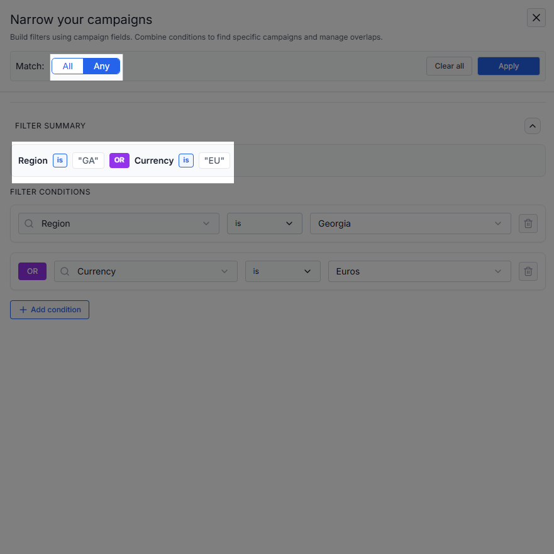Click the "EU" value chip in summary

214,161
